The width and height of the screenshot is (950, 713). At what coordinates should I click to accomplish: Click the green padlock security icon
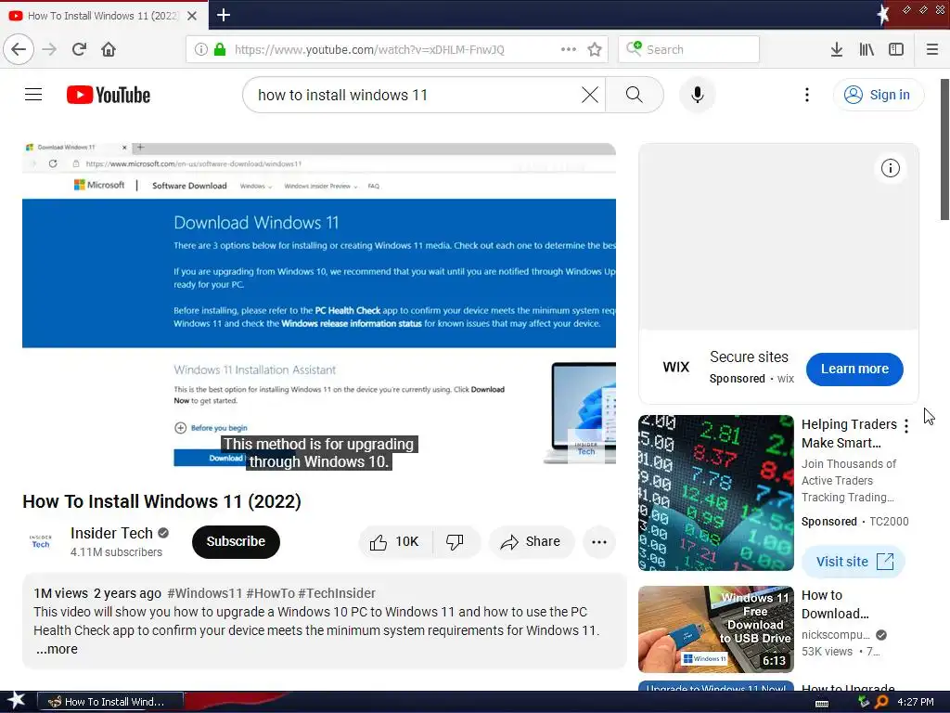pyautogui.click(x=219, y=50)
